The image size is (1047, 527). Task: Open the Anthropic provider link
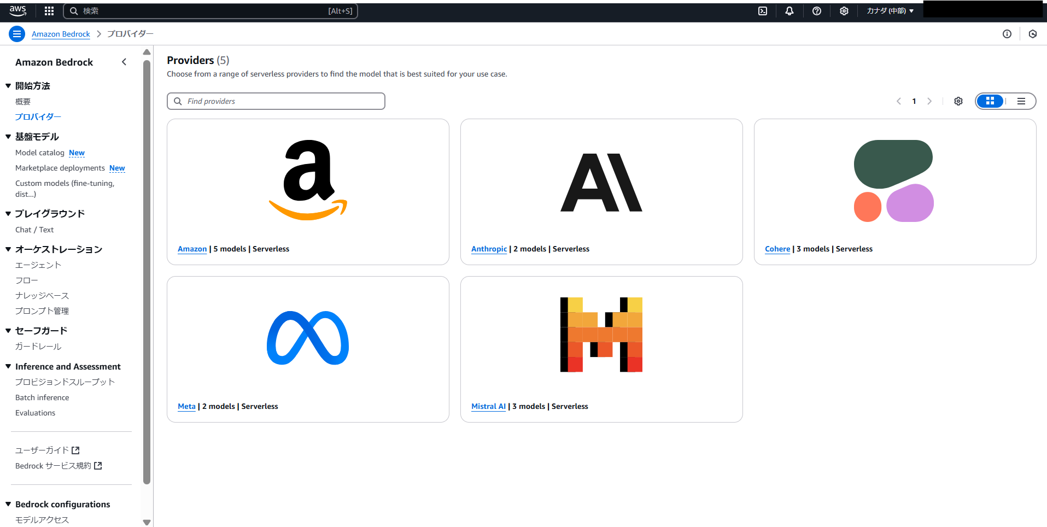[489, 249]
